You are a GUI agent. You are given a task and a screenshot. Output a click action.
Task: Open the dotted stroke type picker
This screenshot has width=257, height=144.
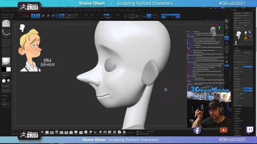(6, 33)
